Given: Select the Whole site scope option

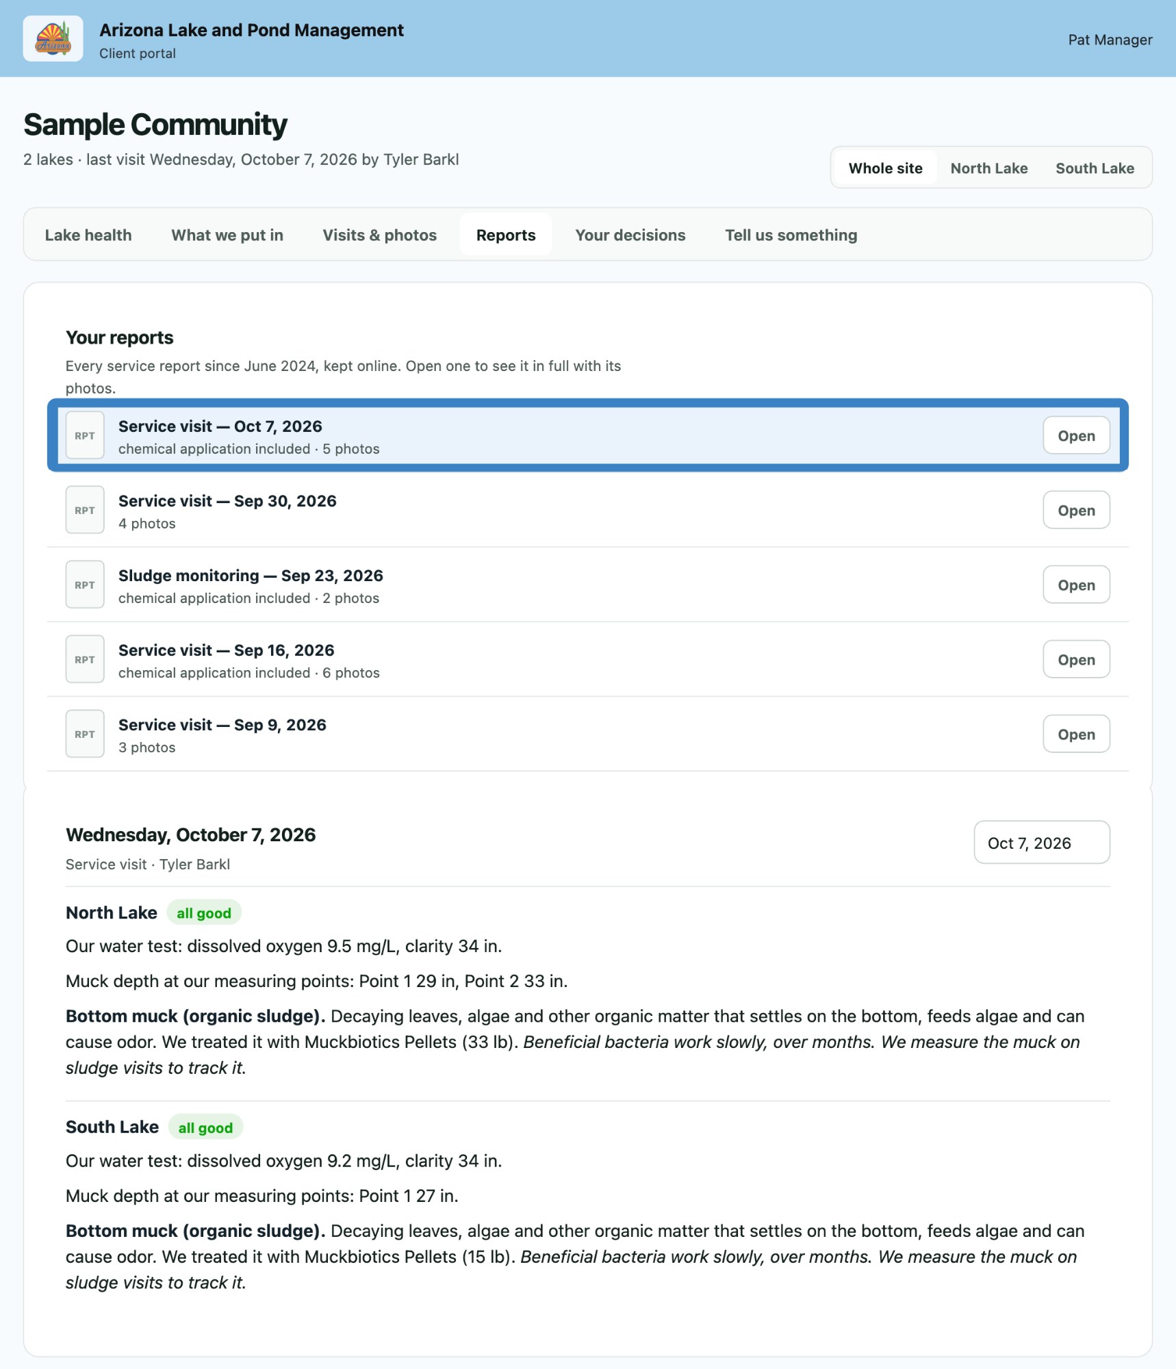Looking at the screenshot, I should tap(885, 168).
